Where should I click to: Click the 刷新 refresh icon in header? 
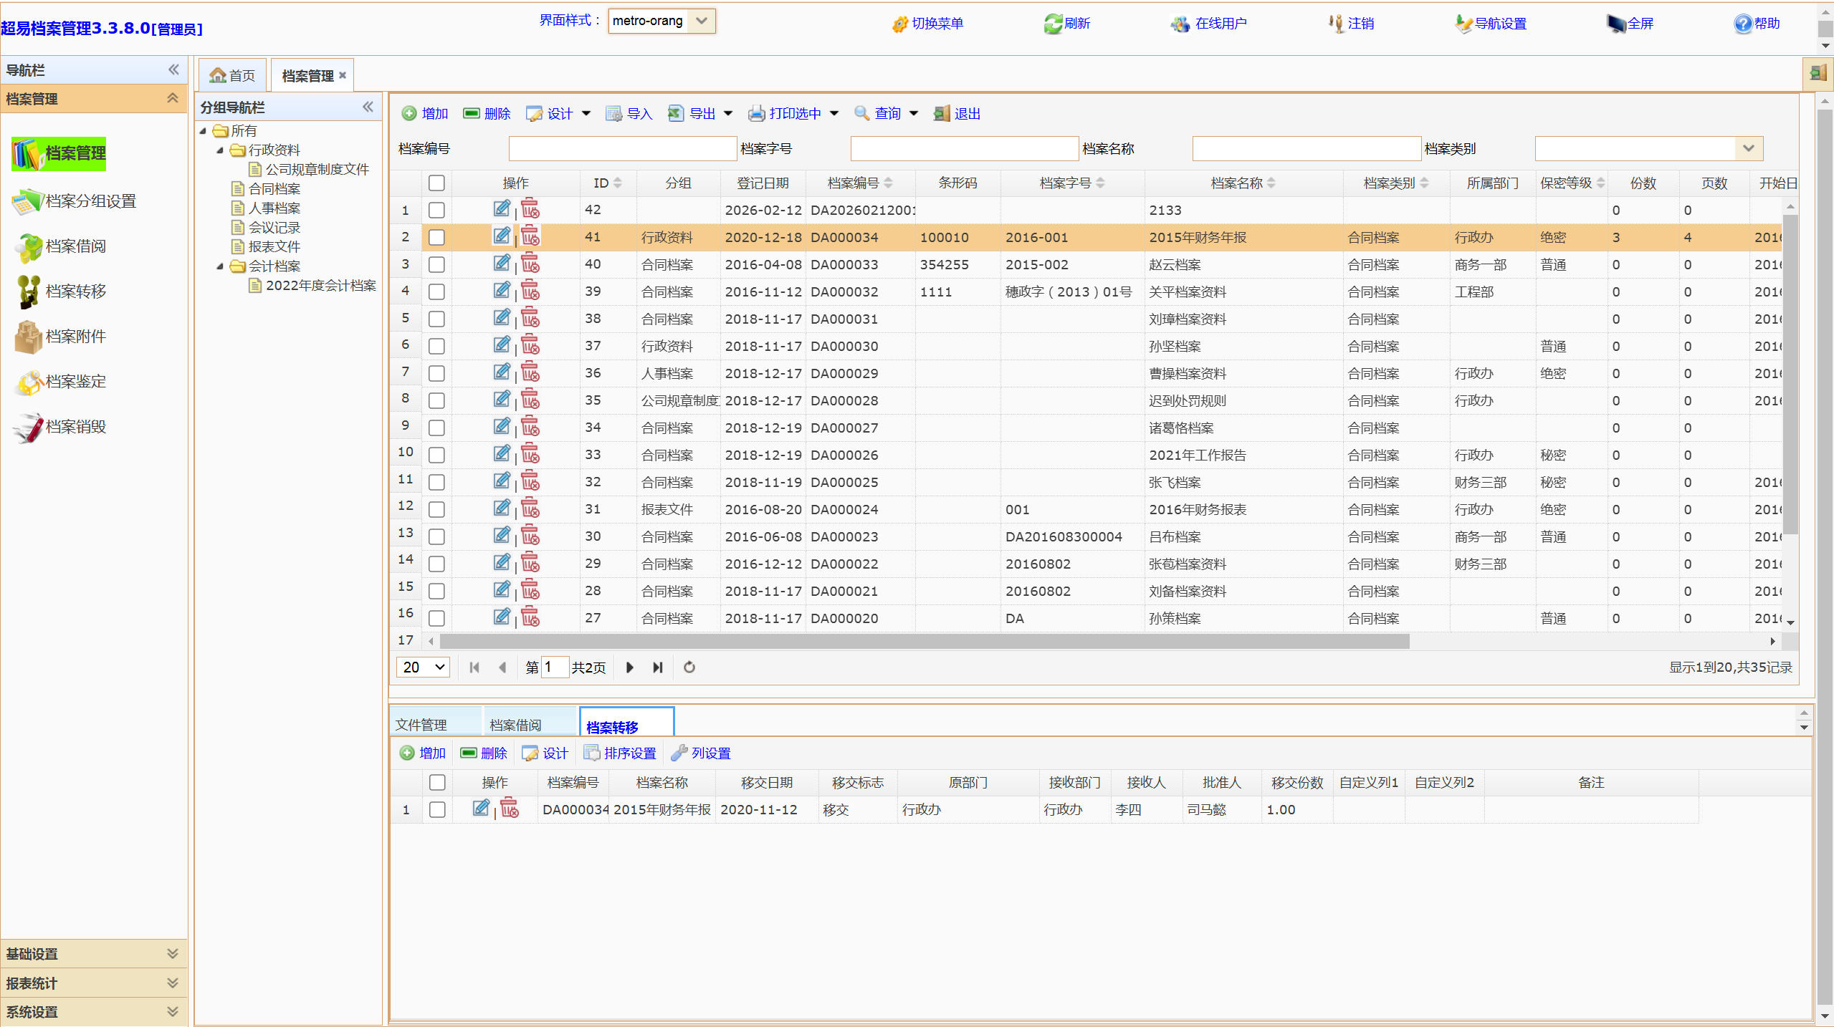point(1052,24)
